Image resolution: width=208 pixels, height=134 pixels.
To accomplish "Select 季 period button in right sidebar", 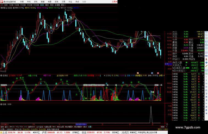I will coord(206,110).
